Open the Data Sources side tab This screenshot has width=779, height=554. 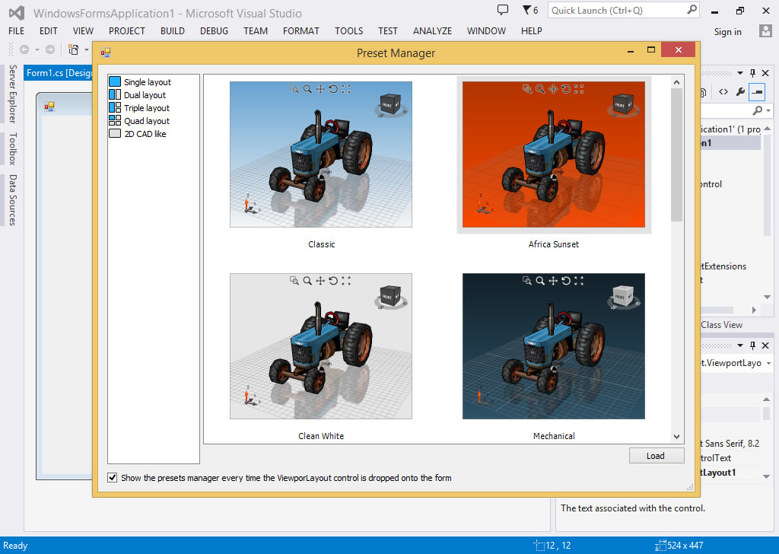pyautogui.click(x=12, y=199)
